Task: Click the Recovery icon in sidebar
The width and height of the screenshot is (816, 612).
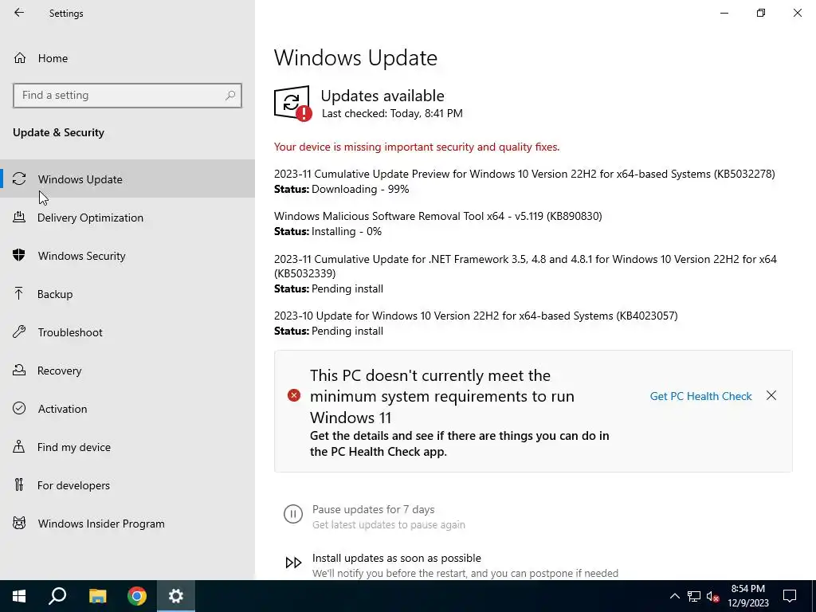Action: 19,370
